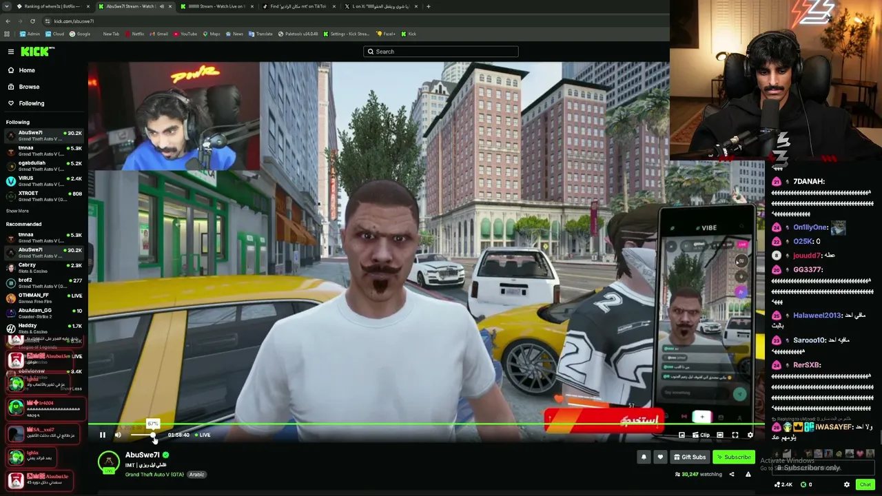Adjust the volume slider handle
The width and height of the screenshot is (882, 496).
(x=153, y=435)
